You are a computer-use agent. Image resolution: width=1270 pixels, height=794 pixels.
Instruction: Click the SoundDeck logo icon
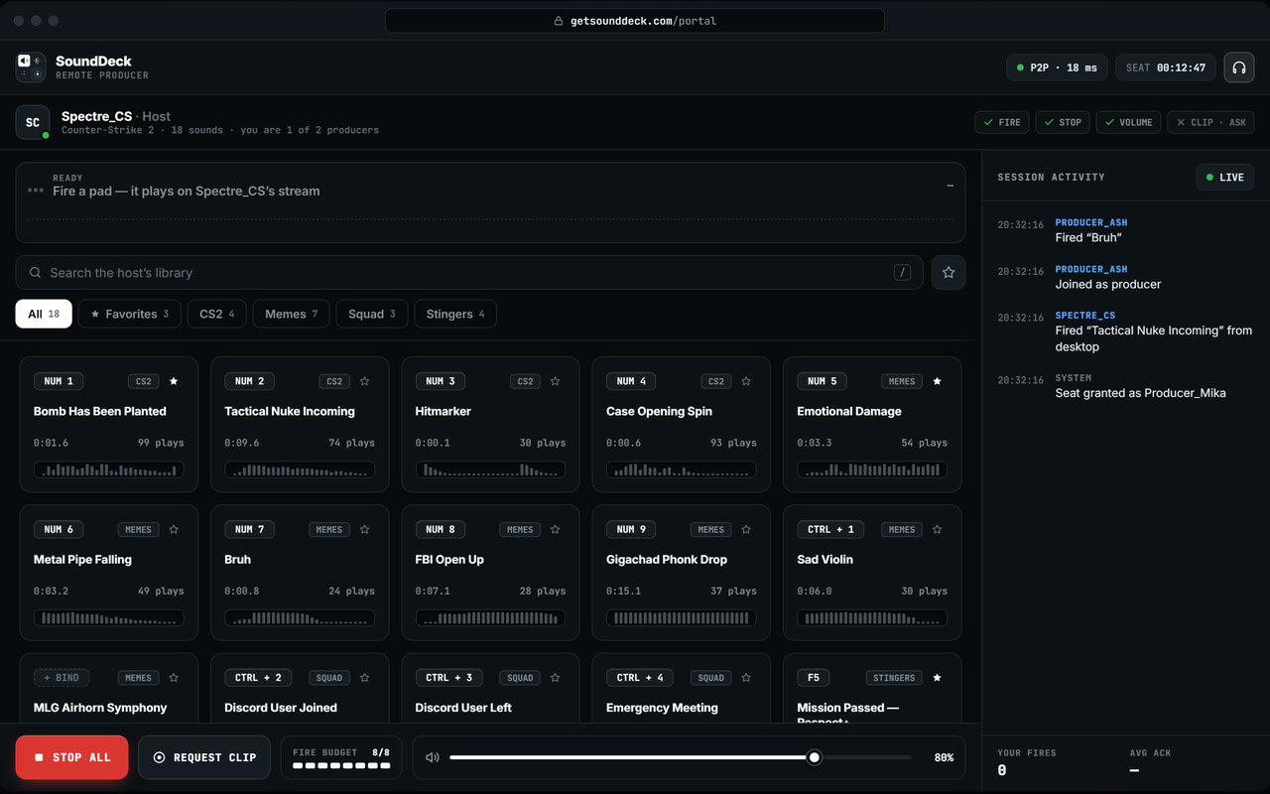[x=31, y=67]
